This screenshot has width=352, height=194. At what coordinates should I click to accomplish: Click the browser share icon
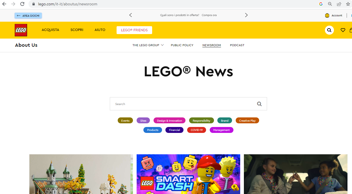tap(339, 4)
